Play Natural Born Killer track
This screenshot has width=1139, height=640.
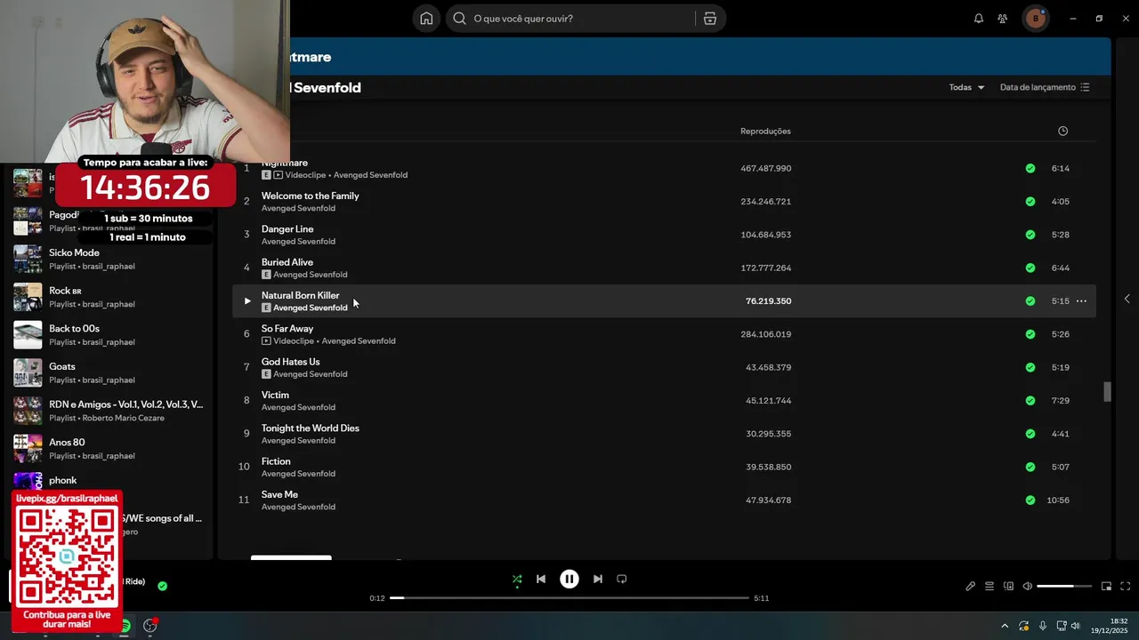click(247, 301)
